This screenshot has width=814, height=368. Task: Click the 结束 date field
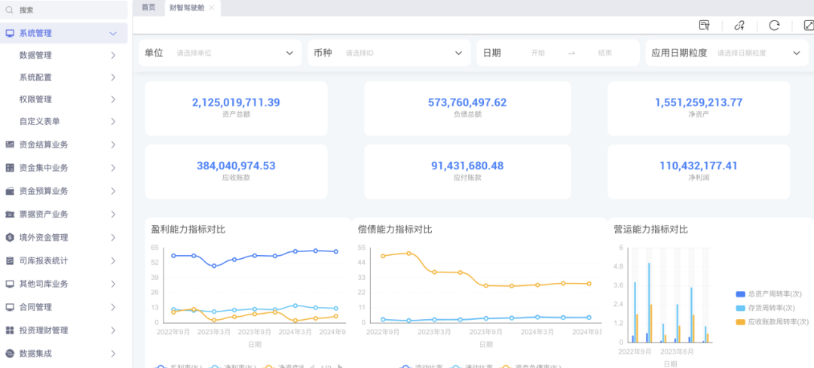[604, 53]
